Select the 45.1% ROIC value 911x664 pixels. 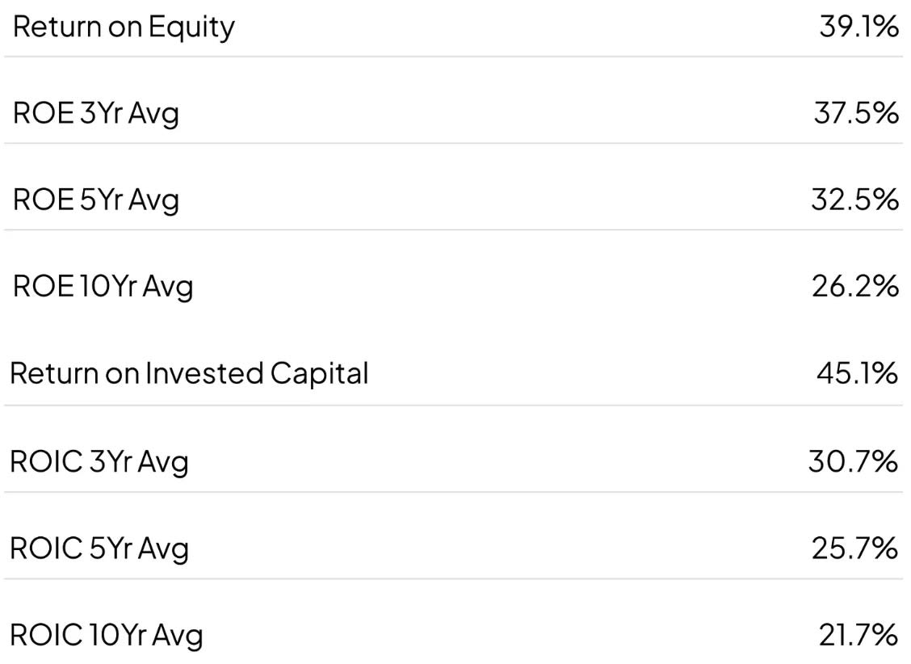858,373
